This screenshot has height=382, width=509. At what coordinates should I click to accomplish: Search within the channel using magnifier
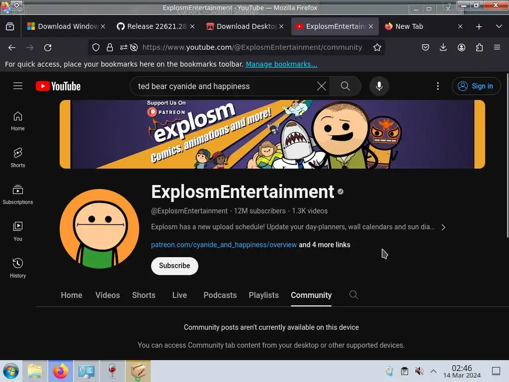pos(353,295)
